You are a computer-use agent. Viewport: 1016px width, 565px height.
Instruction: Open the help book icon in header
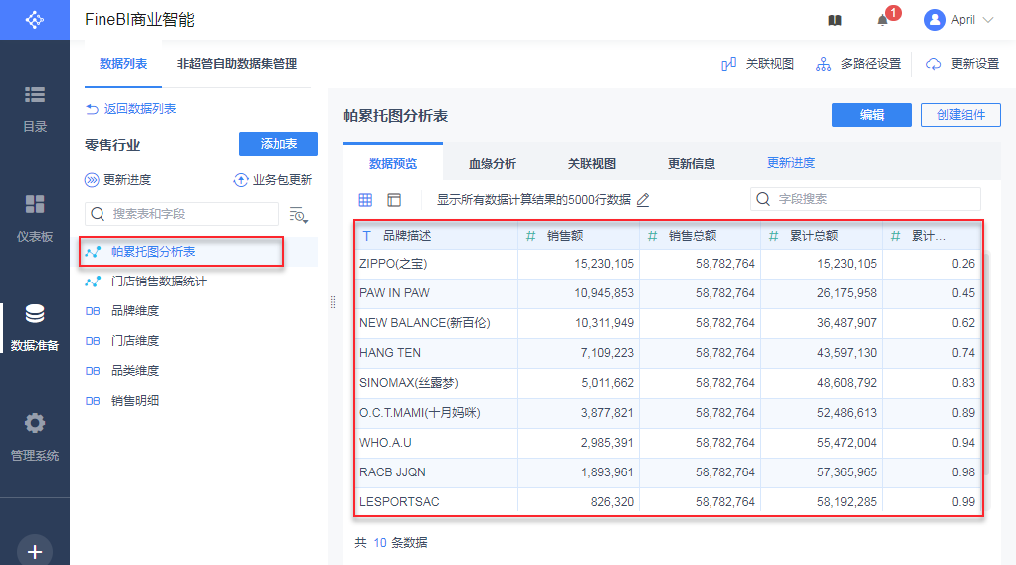pos(835,20)
